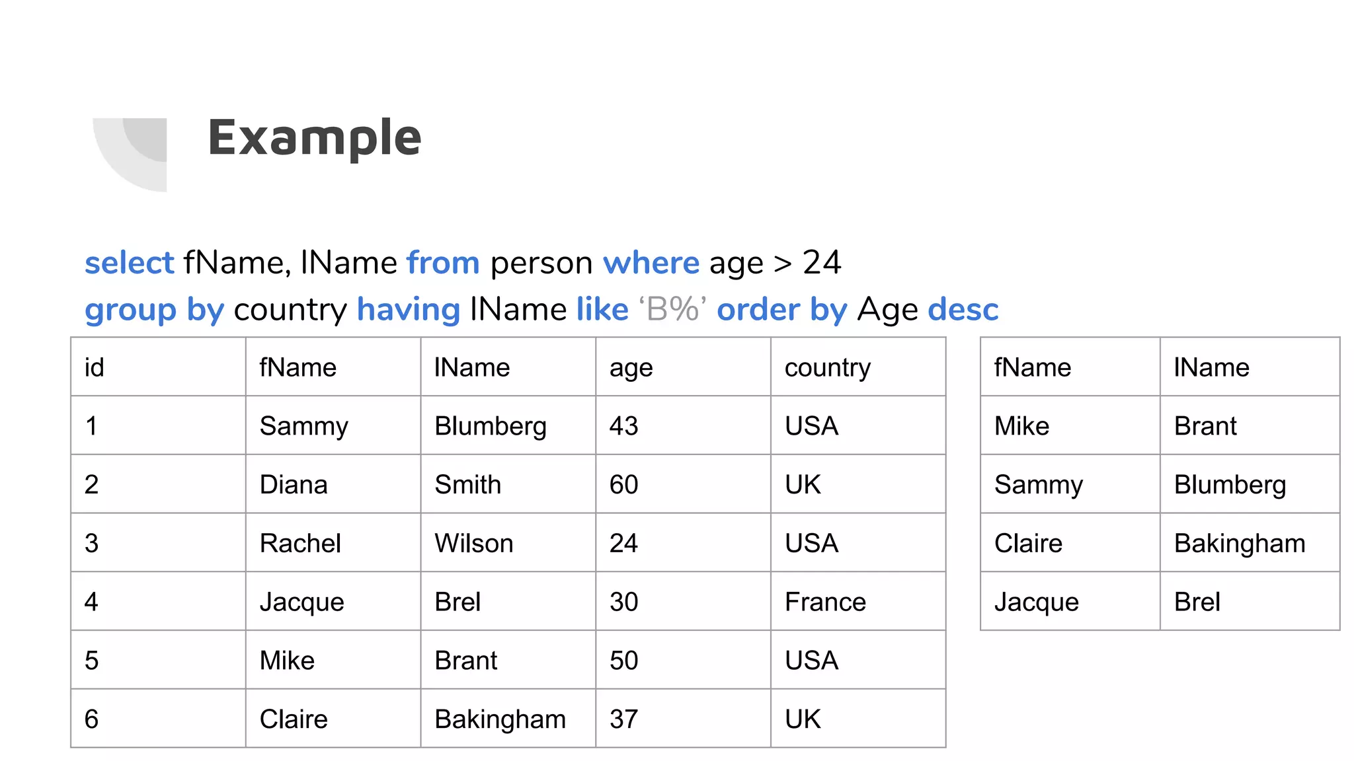Click the age cell showing 60
The width and height of the screenshot is (1354, 761).
tap(623, 484)
